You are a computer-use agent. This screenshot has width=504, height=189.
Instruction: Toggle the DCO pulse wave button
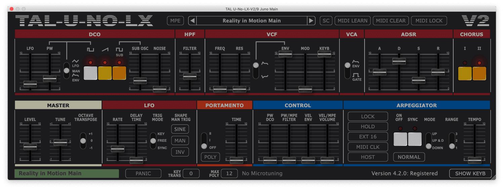(x=90, y=73)
